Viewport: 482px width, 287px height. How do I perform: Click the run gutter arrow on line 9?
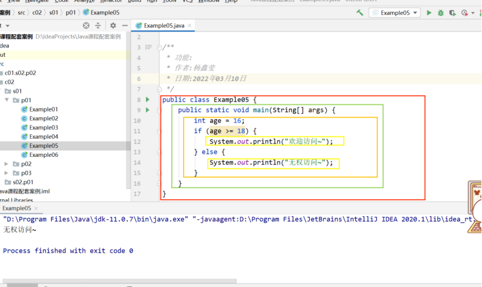(x=148, y=110)
